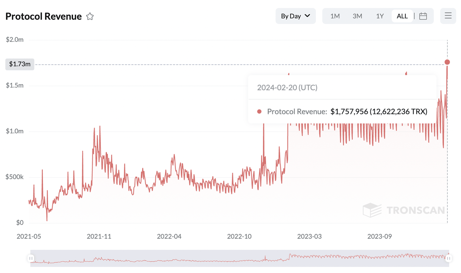Click the 2021-11 x-axis label
Screen dimensions: 461x273
pyautogui.click(x=99, y=236)
